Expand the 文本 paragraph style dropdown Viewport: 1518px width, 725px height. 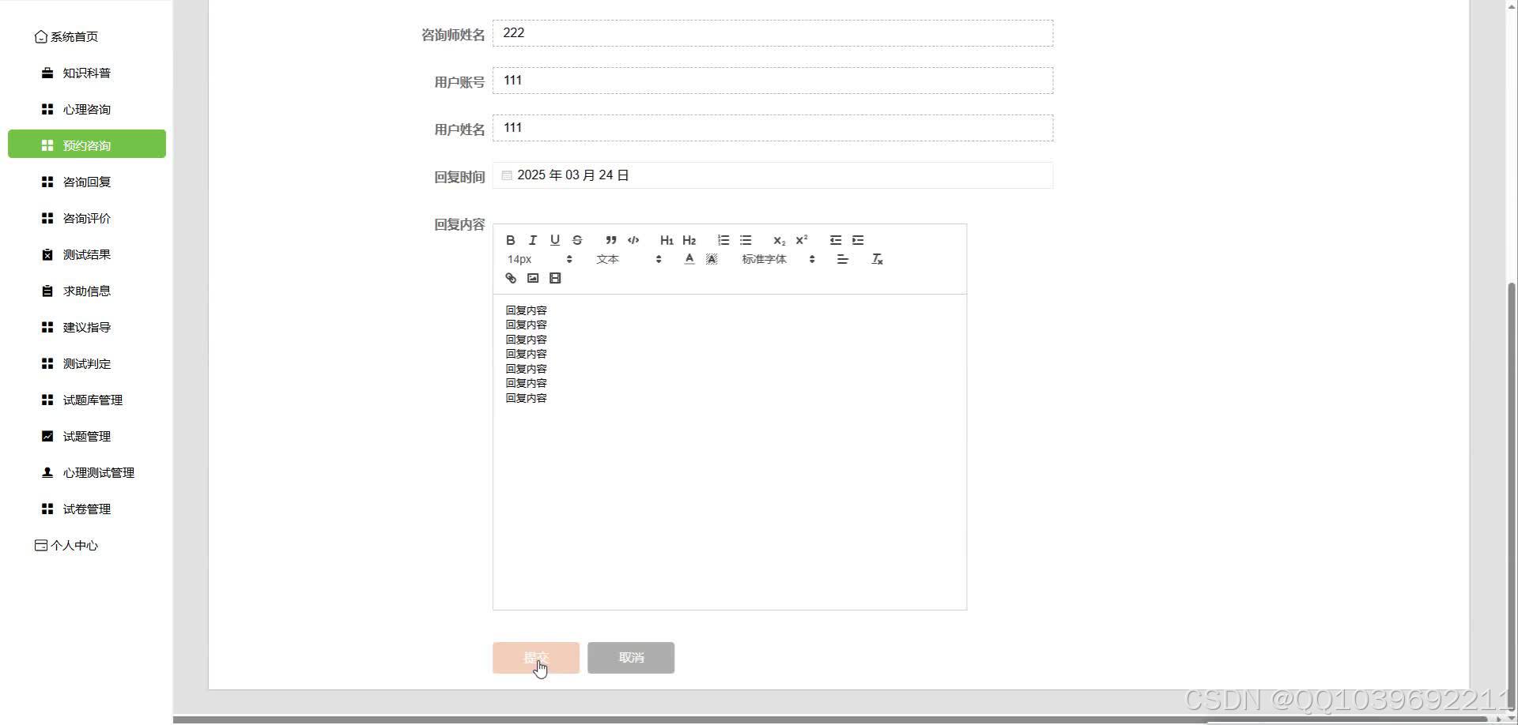click(x=625, y=258)
